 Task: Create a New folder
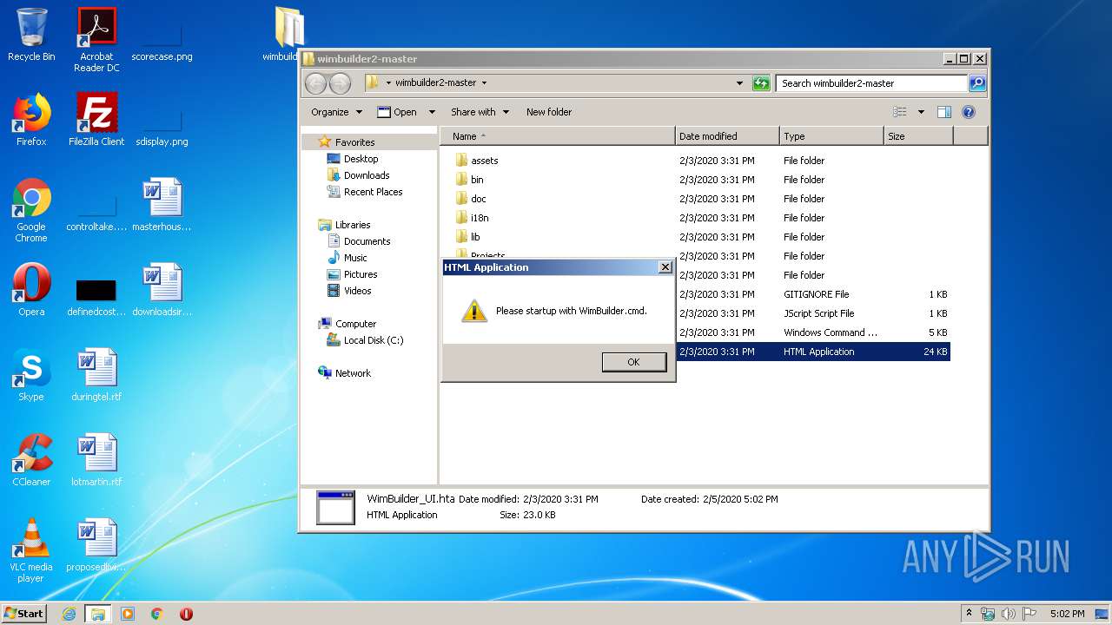point(549,112)
